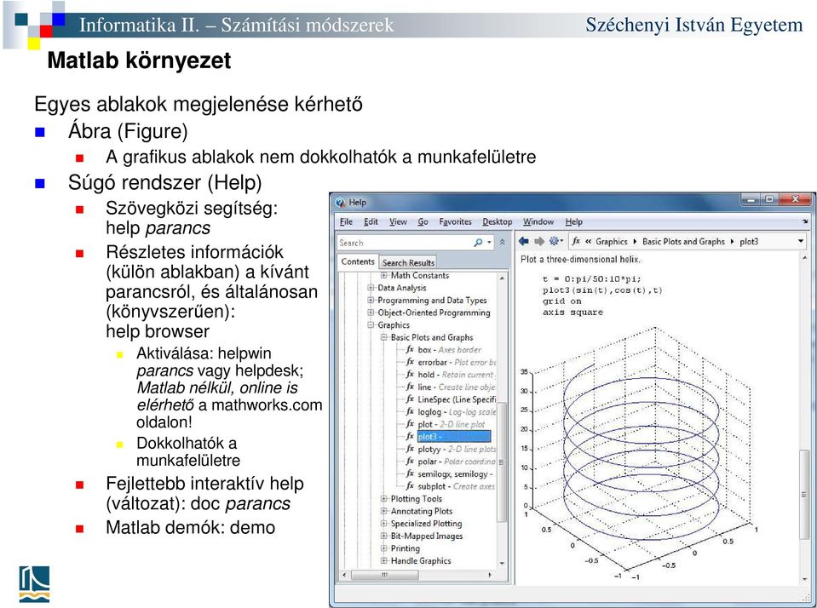Screen dimensions: 817x608
Task: Select the box - Axes border entry
Action: pyautogui.click(x=449, y=350)
